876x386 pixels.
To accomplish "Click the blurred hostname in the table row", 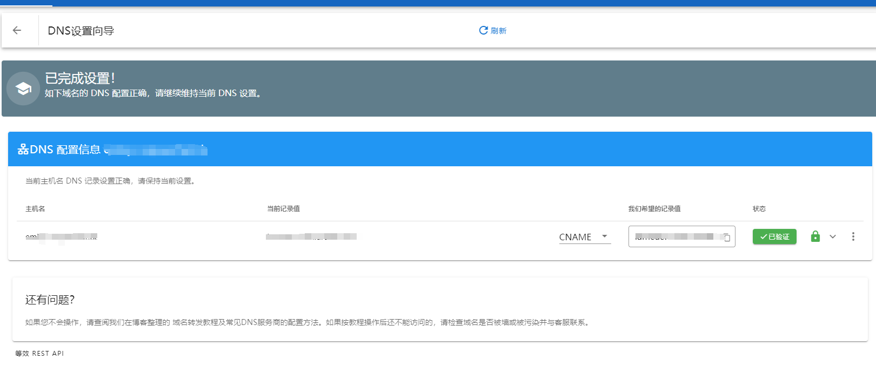I will [62, 236].
